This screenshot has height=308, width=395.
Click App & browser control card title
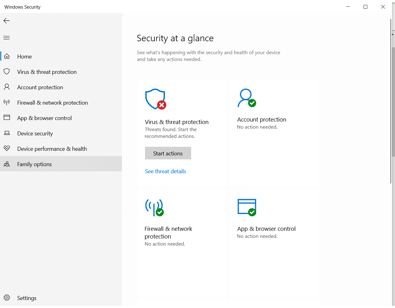click(266, 229)
